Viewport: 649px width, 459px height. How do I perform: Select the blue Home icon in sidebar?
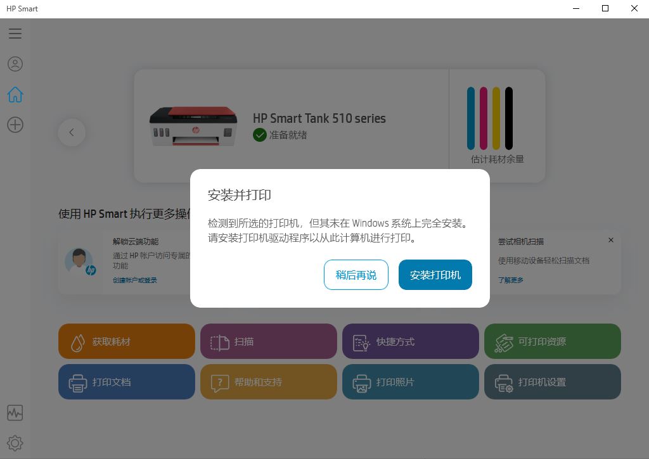point(15,94)
